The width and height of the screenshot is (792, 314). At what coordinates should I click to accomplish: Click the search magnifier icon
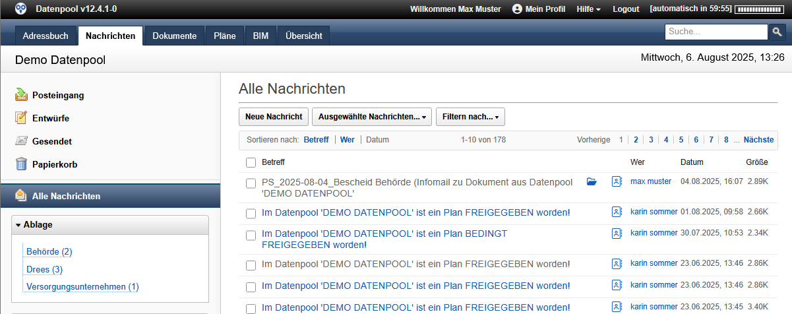(x=777, y=32)
